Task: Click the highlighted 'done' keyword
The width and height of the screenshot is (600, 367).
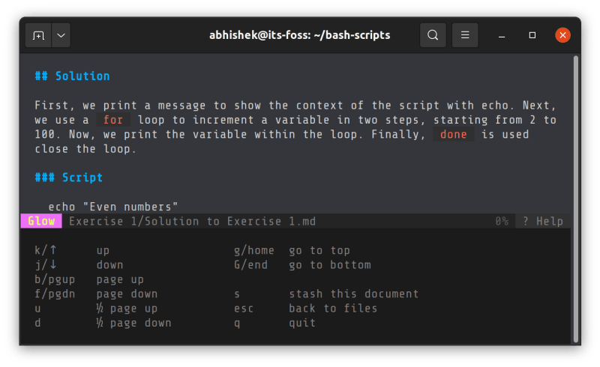Action: [454, 135]
